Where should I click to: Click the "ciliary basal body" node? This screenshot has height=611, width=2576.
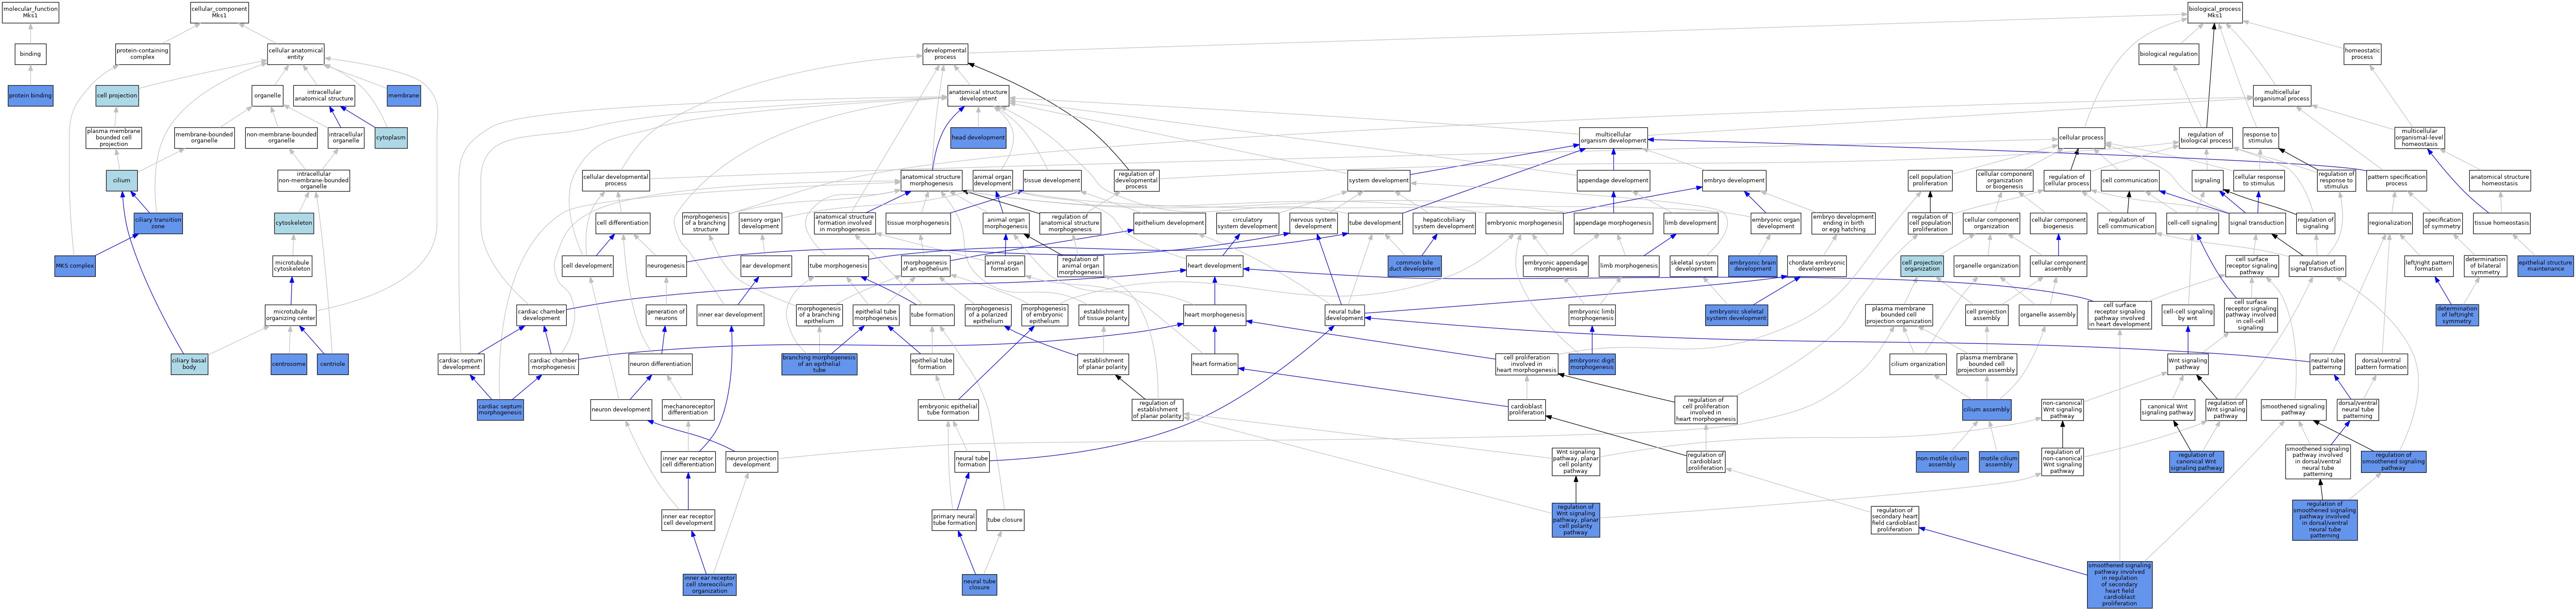coord(189,365)
